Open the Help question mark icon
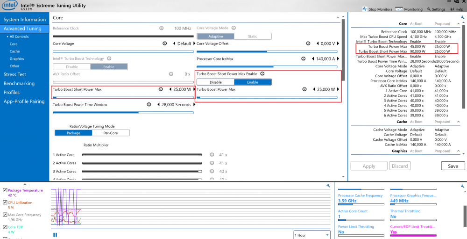The image size is (467, 239). pyautogui.click(x=452, y=9)
